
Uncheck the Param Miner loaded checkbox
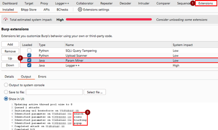(x=29, y=60)
